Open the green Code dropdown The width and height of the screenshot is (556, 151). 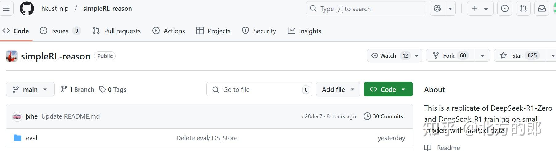pyautogui.click(x=388, y=89)
